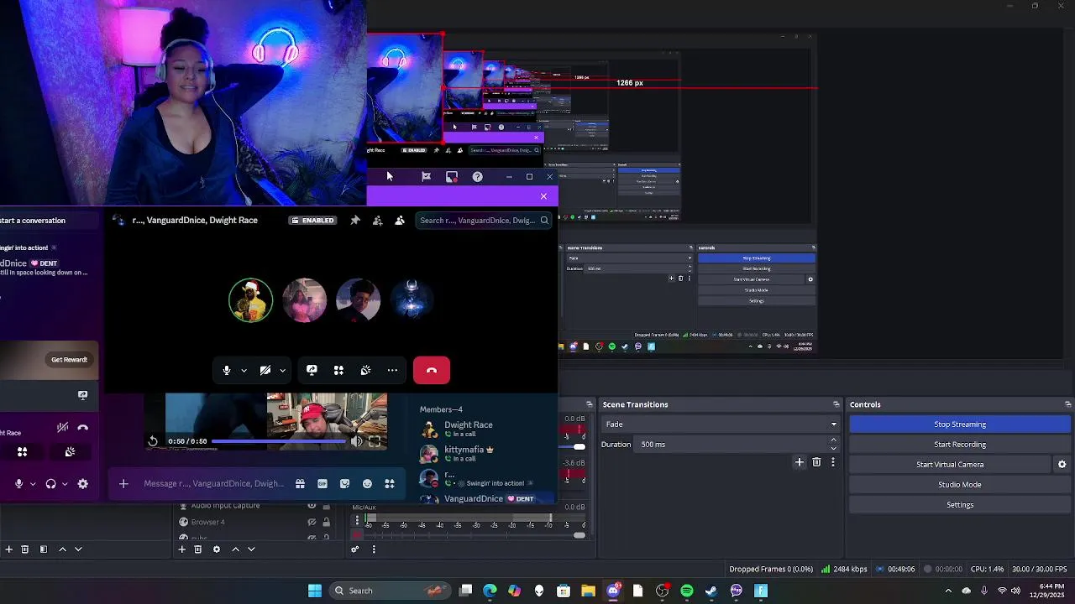Click Start Recording in OBS

click(x=960, y=445)
